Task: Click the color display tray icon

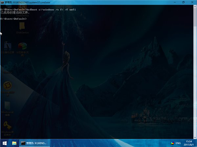Action: pyautogui.click(x=172, y=143)
